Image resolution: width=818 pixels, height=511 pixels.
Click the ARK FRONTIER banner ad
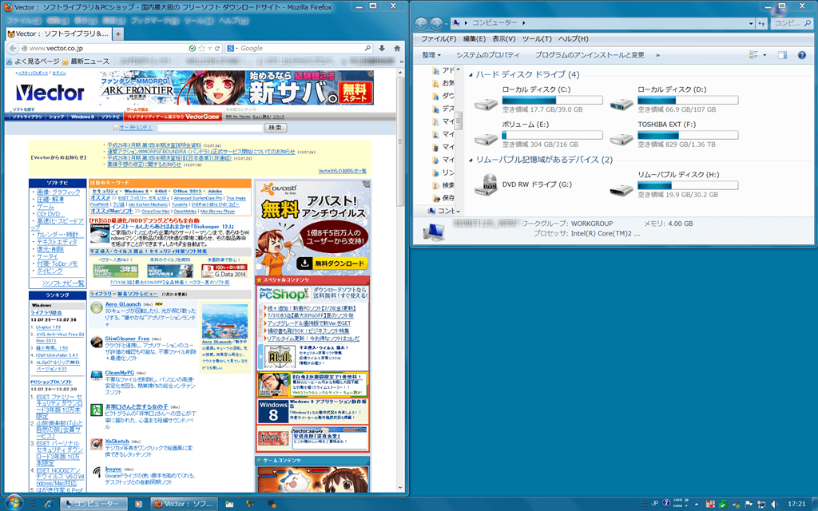click(x=235, y=88)
